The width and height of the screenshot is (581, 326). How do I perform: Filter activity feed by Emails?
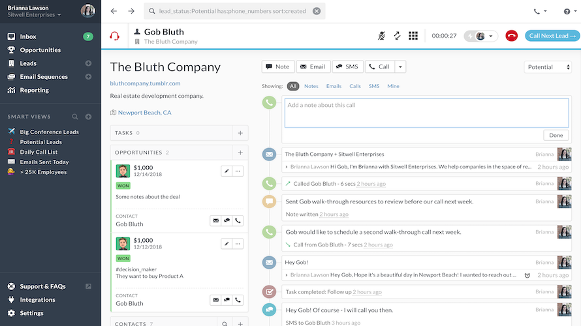click(334, 86)
